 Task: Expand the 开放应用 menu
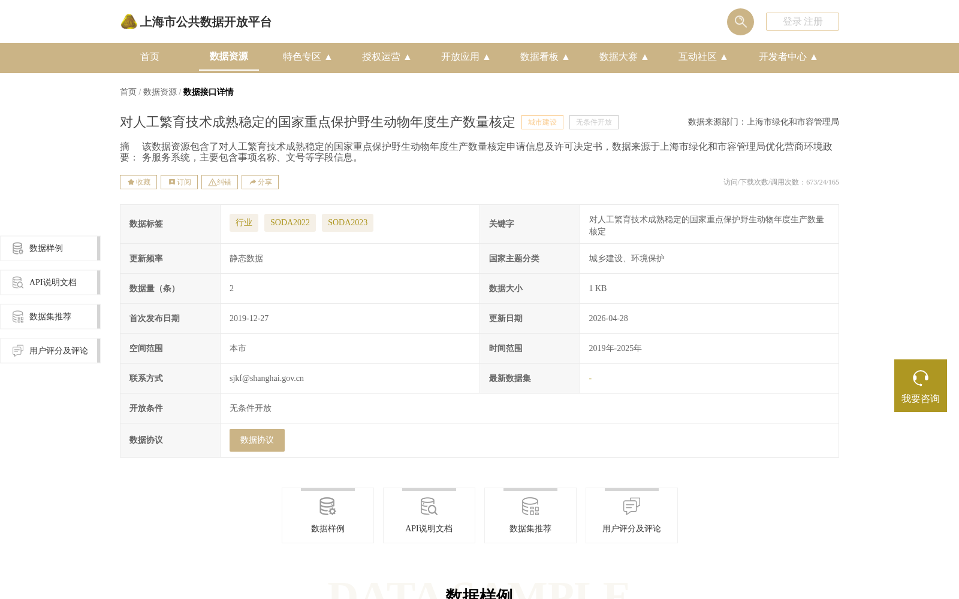(466, 57)
